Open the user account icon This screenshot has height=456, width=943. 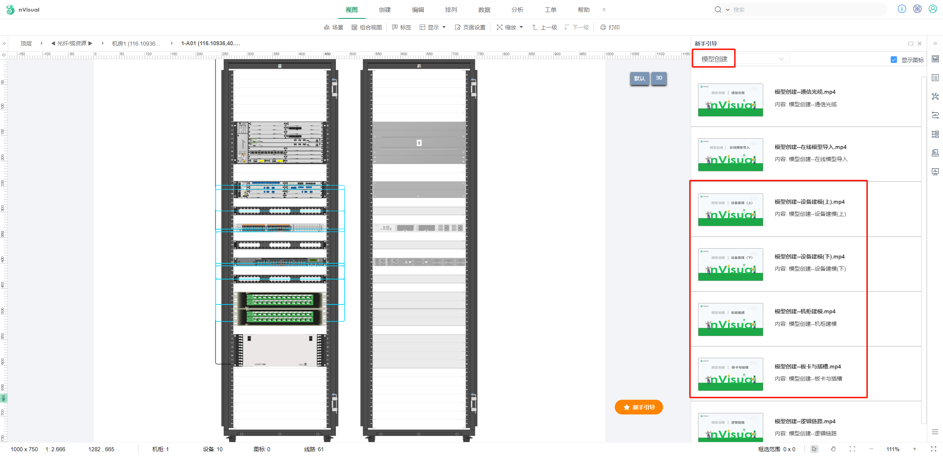(x=933, y=9)
